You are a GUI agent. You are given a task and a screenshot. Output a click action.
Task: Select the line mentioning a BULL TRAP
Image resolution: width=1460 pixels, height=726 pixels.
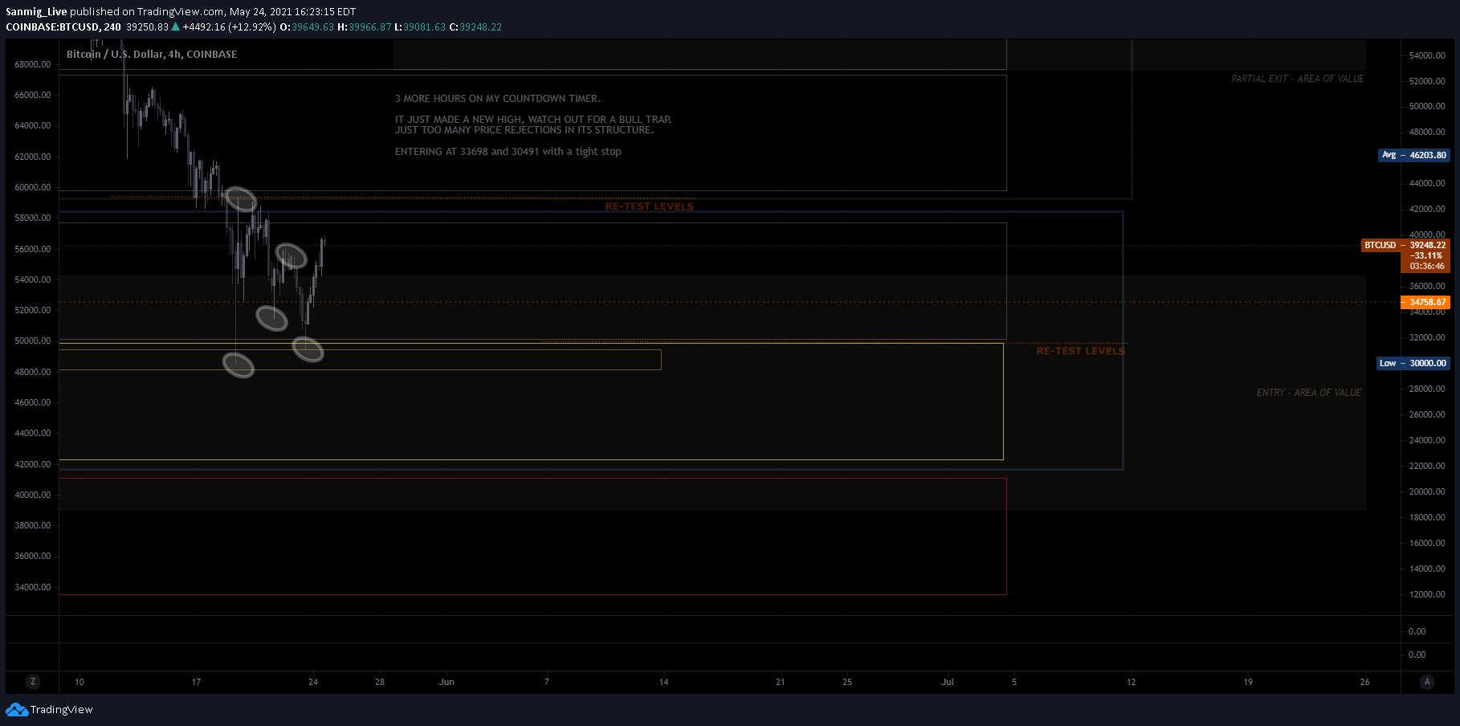pos(533,119)
